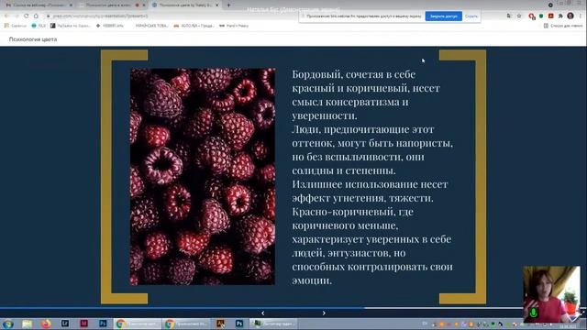Close the active third browser tab
This screenshot has width=587, height=330.
(x=217, y=5)
